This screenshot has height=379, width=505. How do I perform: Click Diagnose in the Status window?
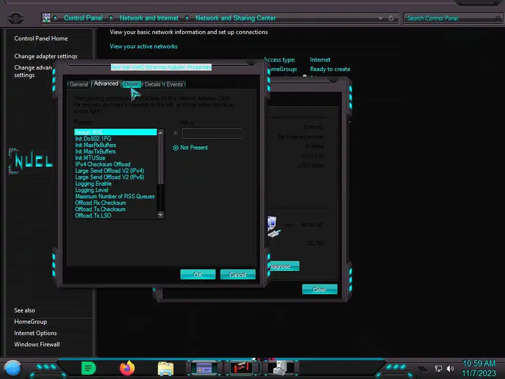tap(284, 266)
